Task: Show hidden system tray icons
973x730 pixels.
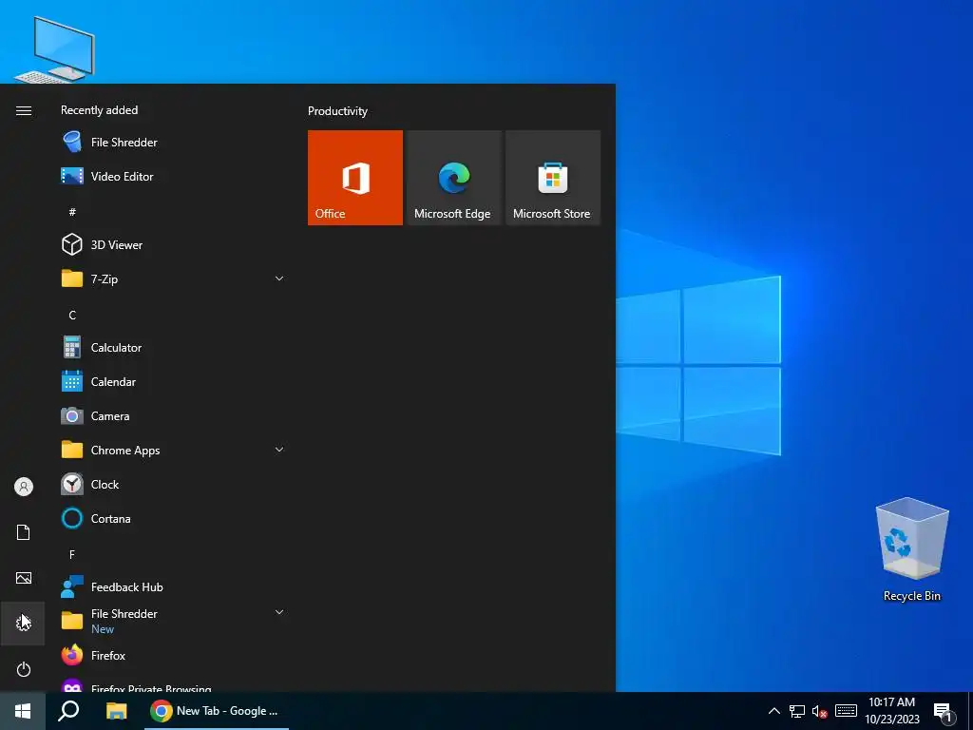Action: point(773,711)
